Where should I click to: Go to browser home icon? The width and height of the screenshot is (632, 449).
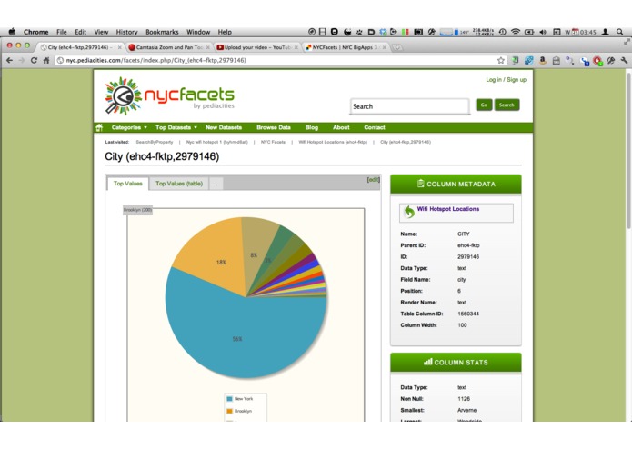click(46, 60)
